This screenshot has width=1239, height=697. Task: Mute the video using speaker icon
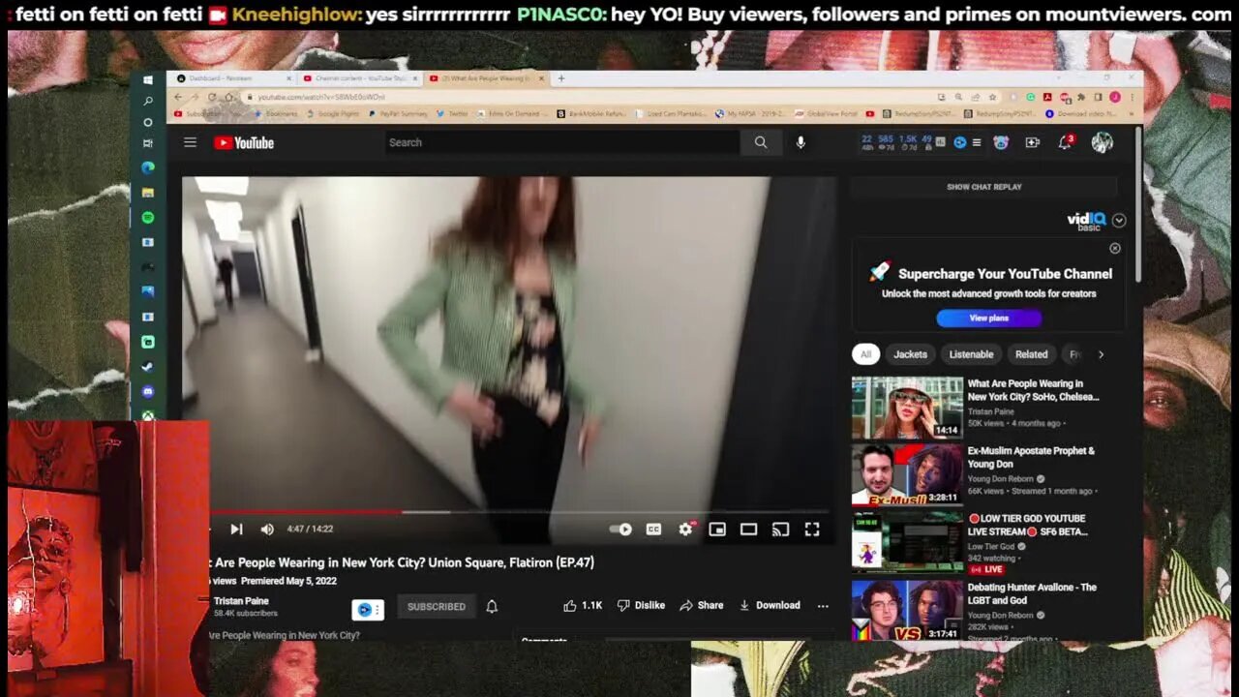[267, 529]
